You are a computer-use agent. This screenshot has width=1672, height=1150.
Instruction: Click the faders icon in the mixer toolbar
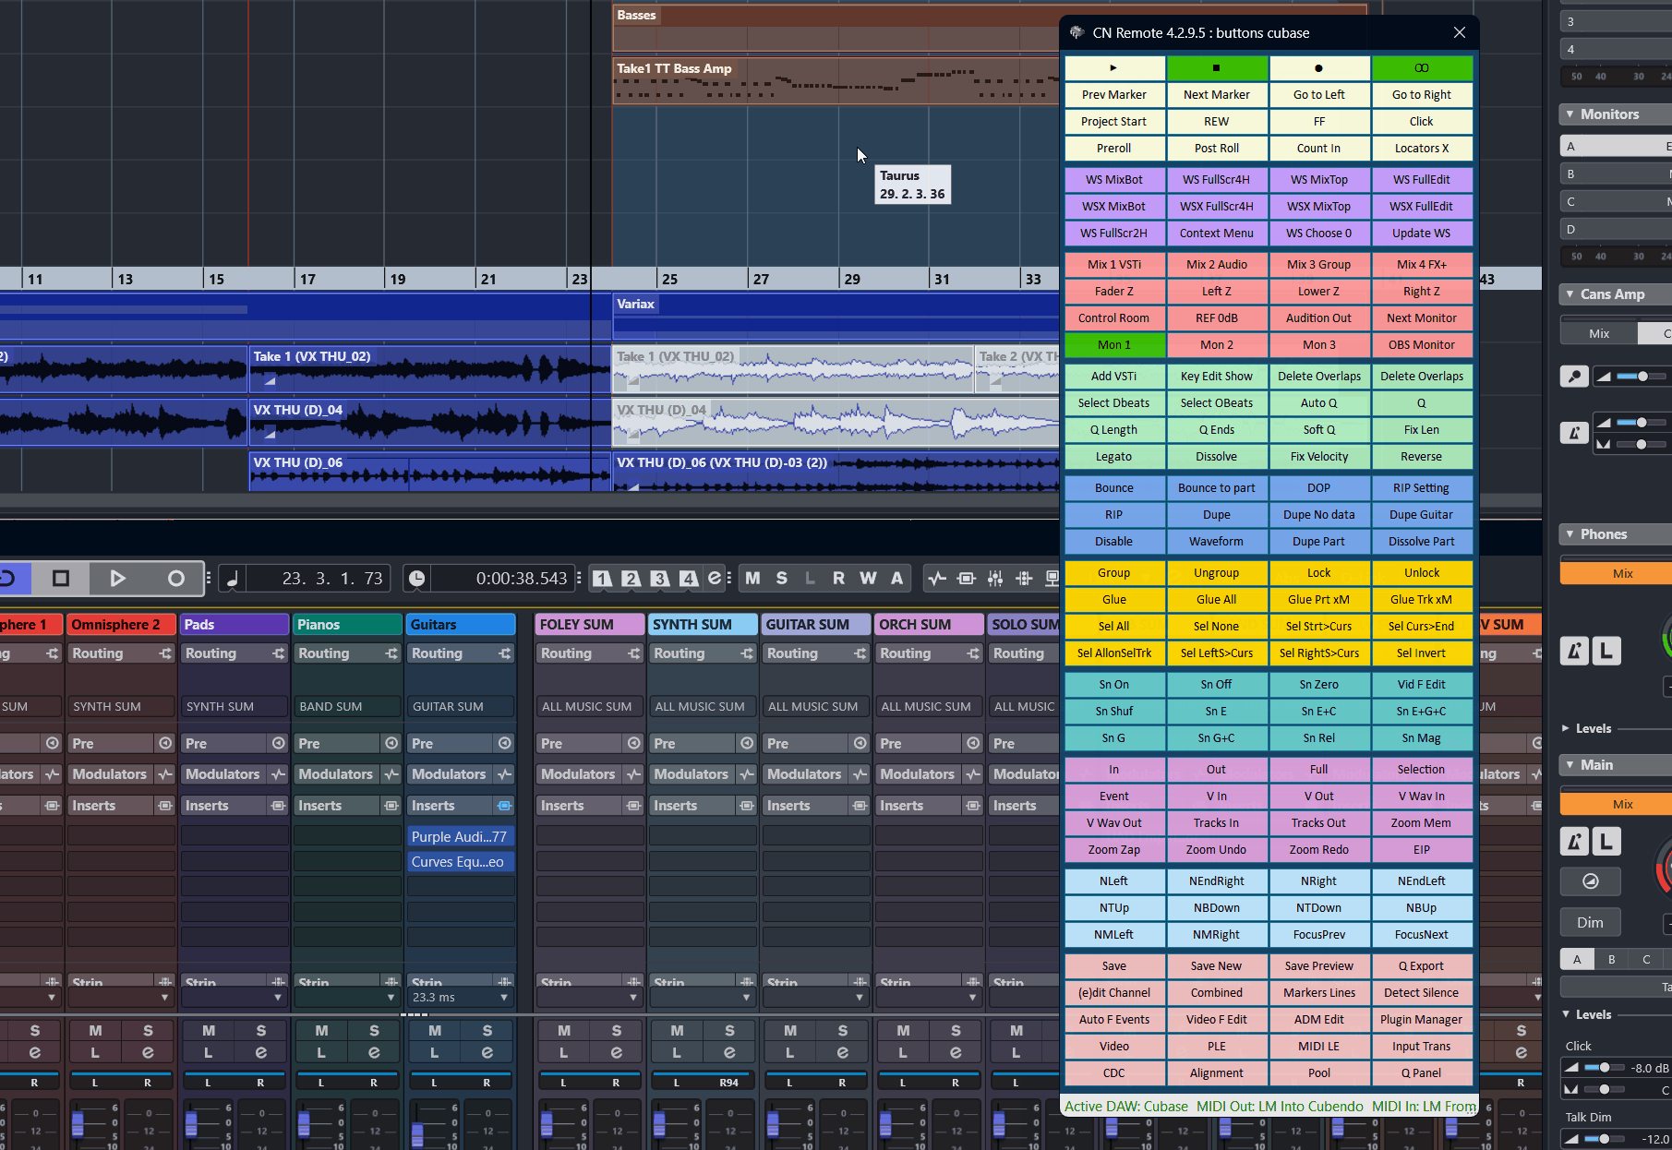coord(995,579)
